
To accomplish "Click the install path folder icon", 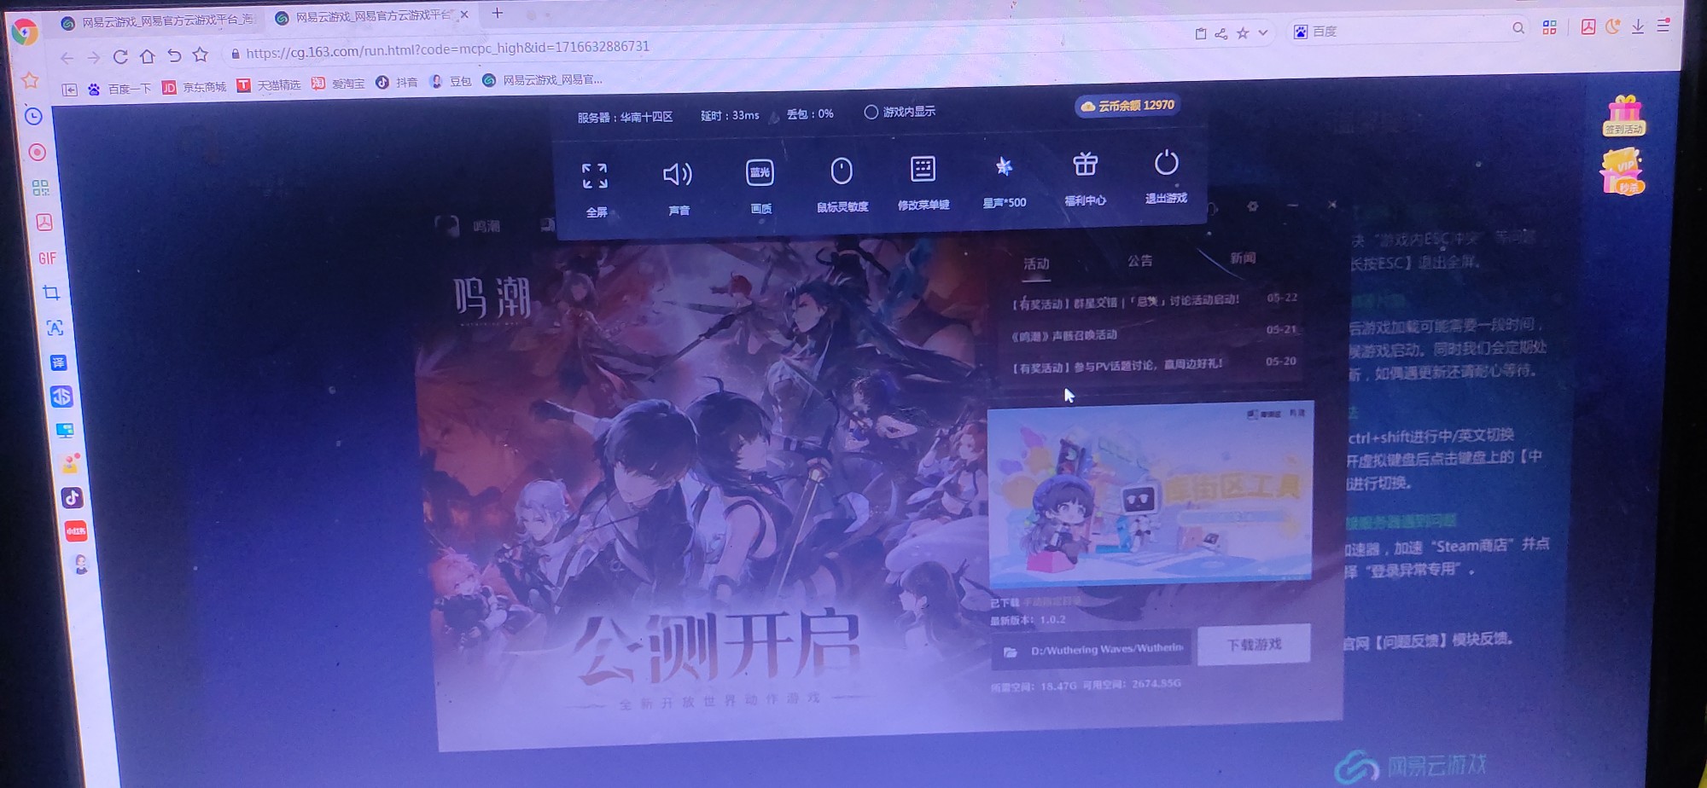I will coord(1011,652).
